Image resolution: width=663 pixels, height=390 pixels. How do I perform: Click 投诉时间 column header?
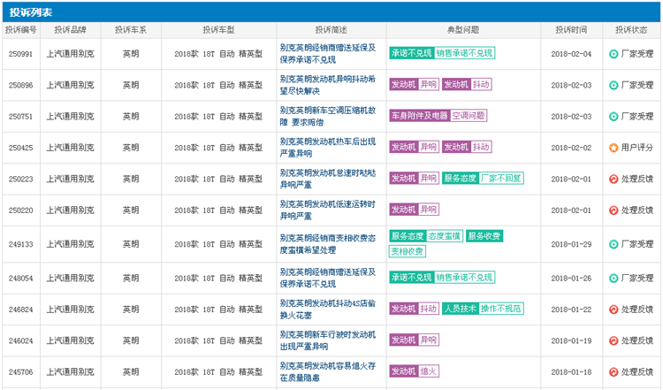[x=571, y=30]
